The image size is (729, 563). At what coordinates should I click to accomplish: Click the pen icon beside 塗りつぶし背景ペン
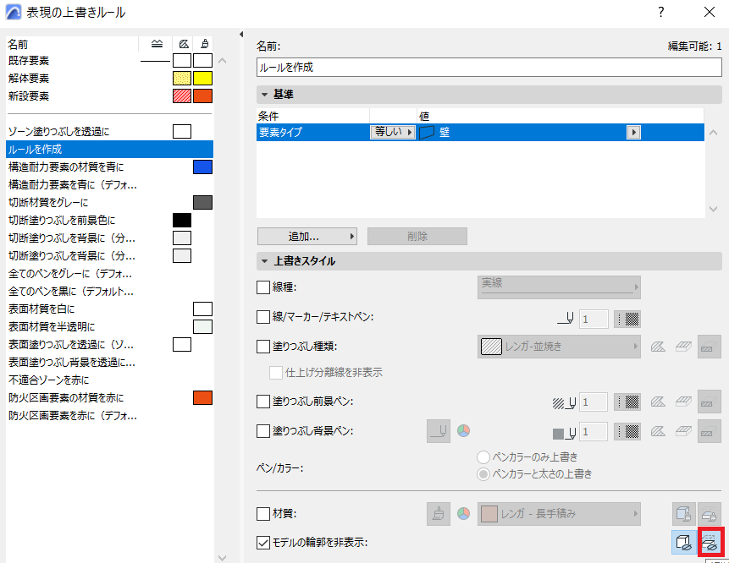click(x=439, y=431)
